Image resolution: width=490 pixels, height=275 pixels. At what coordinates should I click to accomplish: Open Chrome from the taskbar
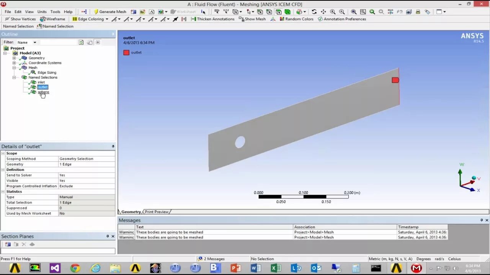75,268
